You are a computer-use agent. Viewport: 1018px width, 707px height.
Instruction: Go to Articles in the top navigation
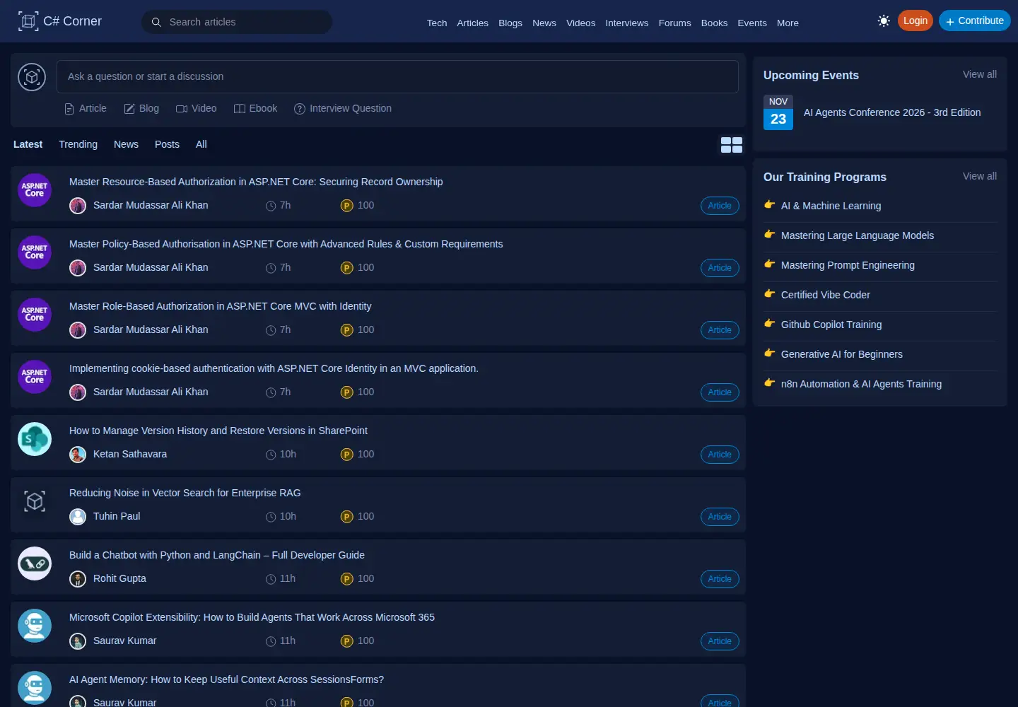[472, 23]
